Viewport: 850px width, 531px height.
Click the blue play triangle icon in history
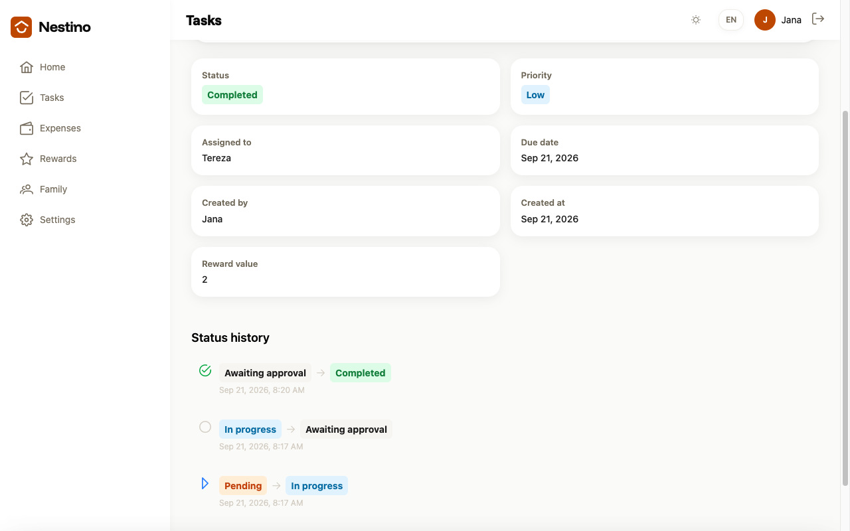[205, 483]
